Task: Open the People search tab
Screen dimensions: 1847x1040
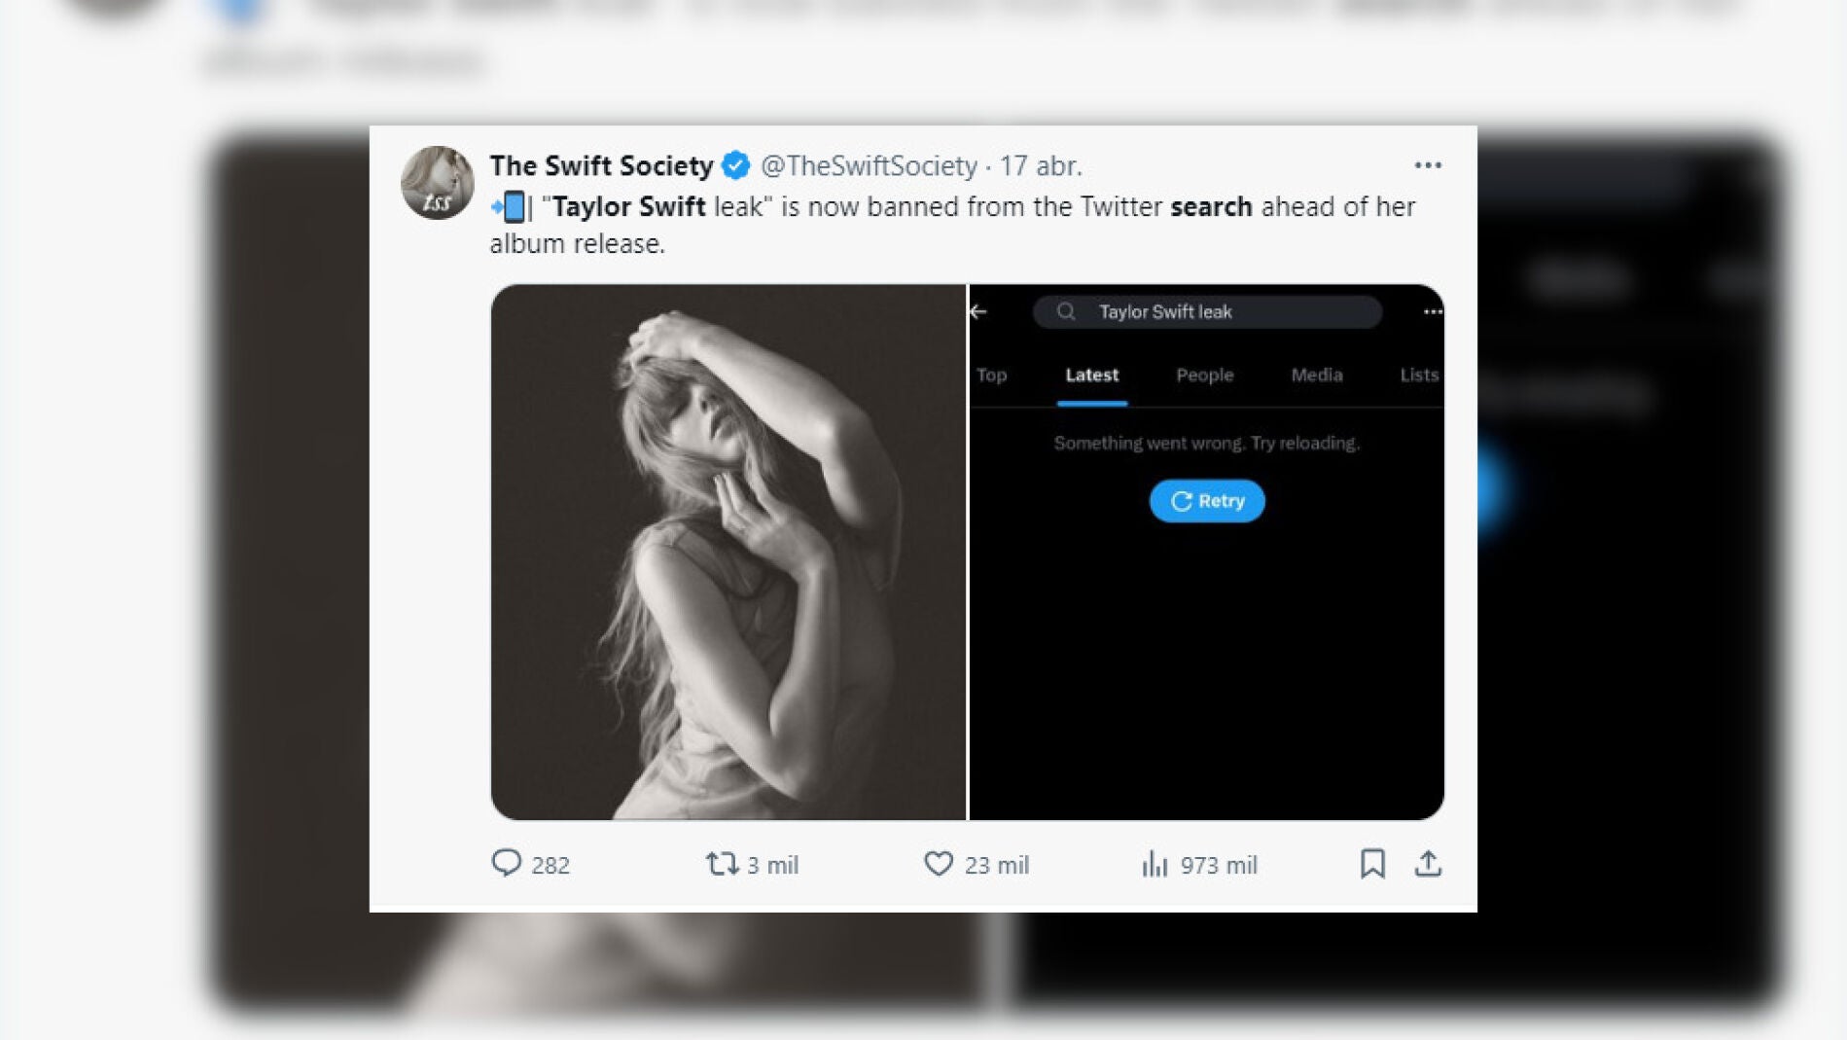Action: coord(1204,375)
